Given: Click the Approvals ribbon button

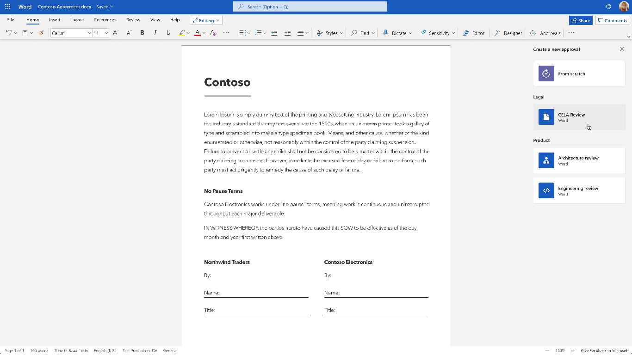Looking at the screenshot, I should [x=545, y=33].
